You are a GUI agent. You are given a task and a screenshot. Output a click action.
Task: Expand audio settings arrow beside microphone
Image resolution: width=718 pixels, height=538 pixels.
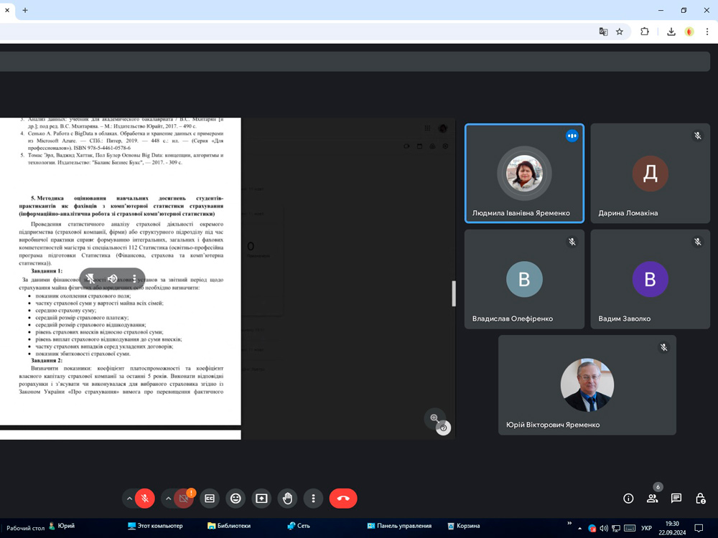click(x=129, y=498)
